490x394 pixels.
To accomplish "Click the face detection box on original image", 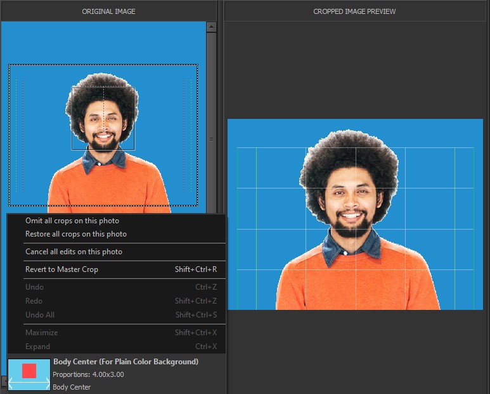I will (x=103, y=118).
